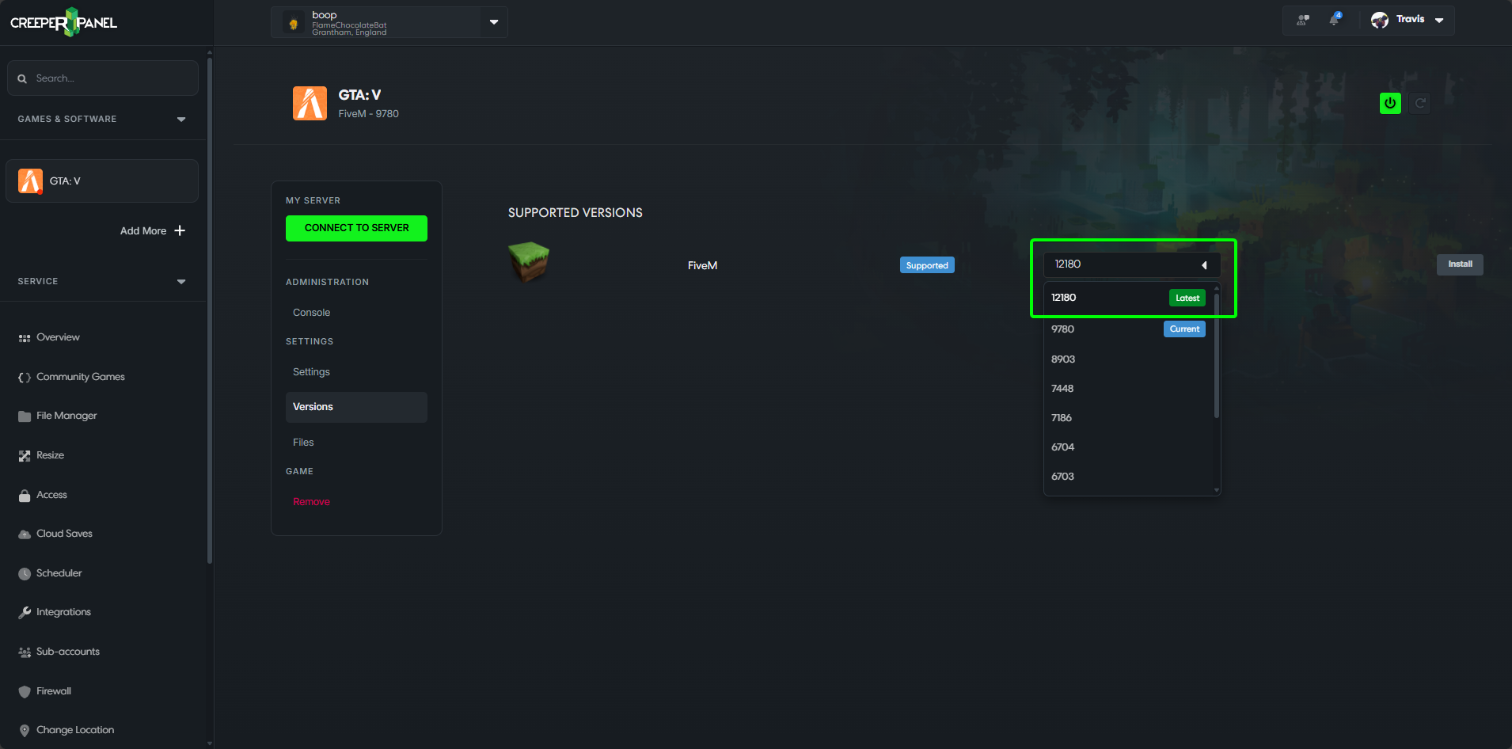Viewport: 1512px width, 749px height.
Task: Choose version 6703 from list
Action: [1129, 477]
